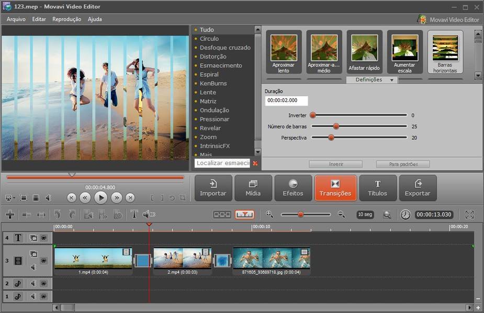Image resolution: width=484 pixels, height=313 pixels.
Task: Switch to the Efeitos tab
Action: 293,188
